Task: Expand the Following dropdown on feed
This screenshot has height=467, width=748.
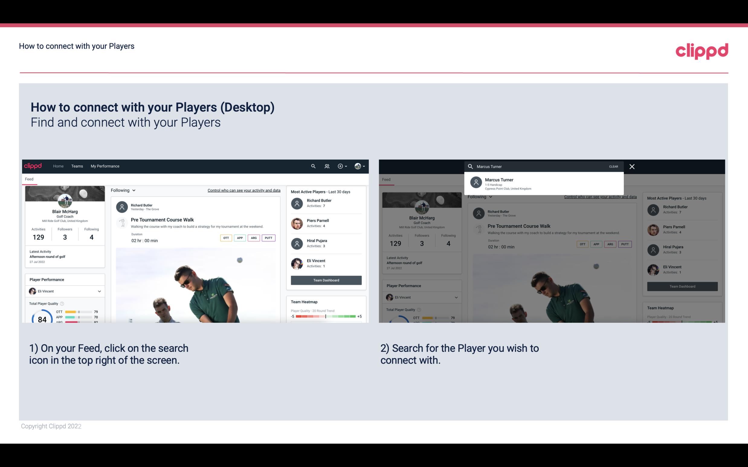Action: tap(123, 190)
